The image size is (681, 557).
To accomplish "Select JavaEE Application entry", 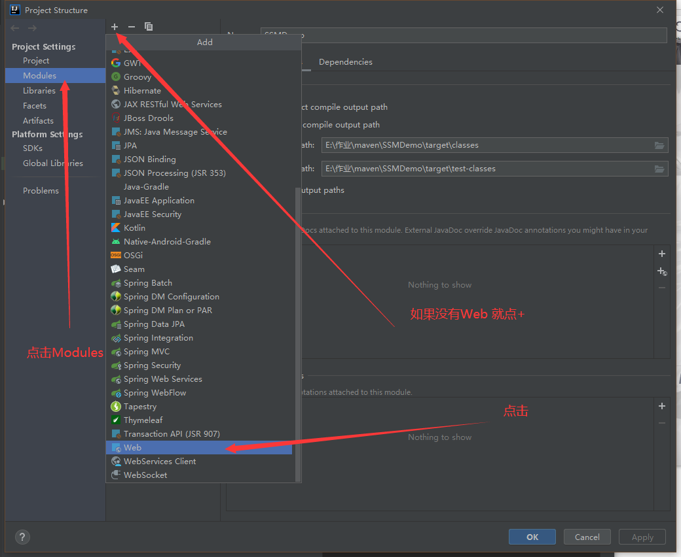I will click(199, 200).
